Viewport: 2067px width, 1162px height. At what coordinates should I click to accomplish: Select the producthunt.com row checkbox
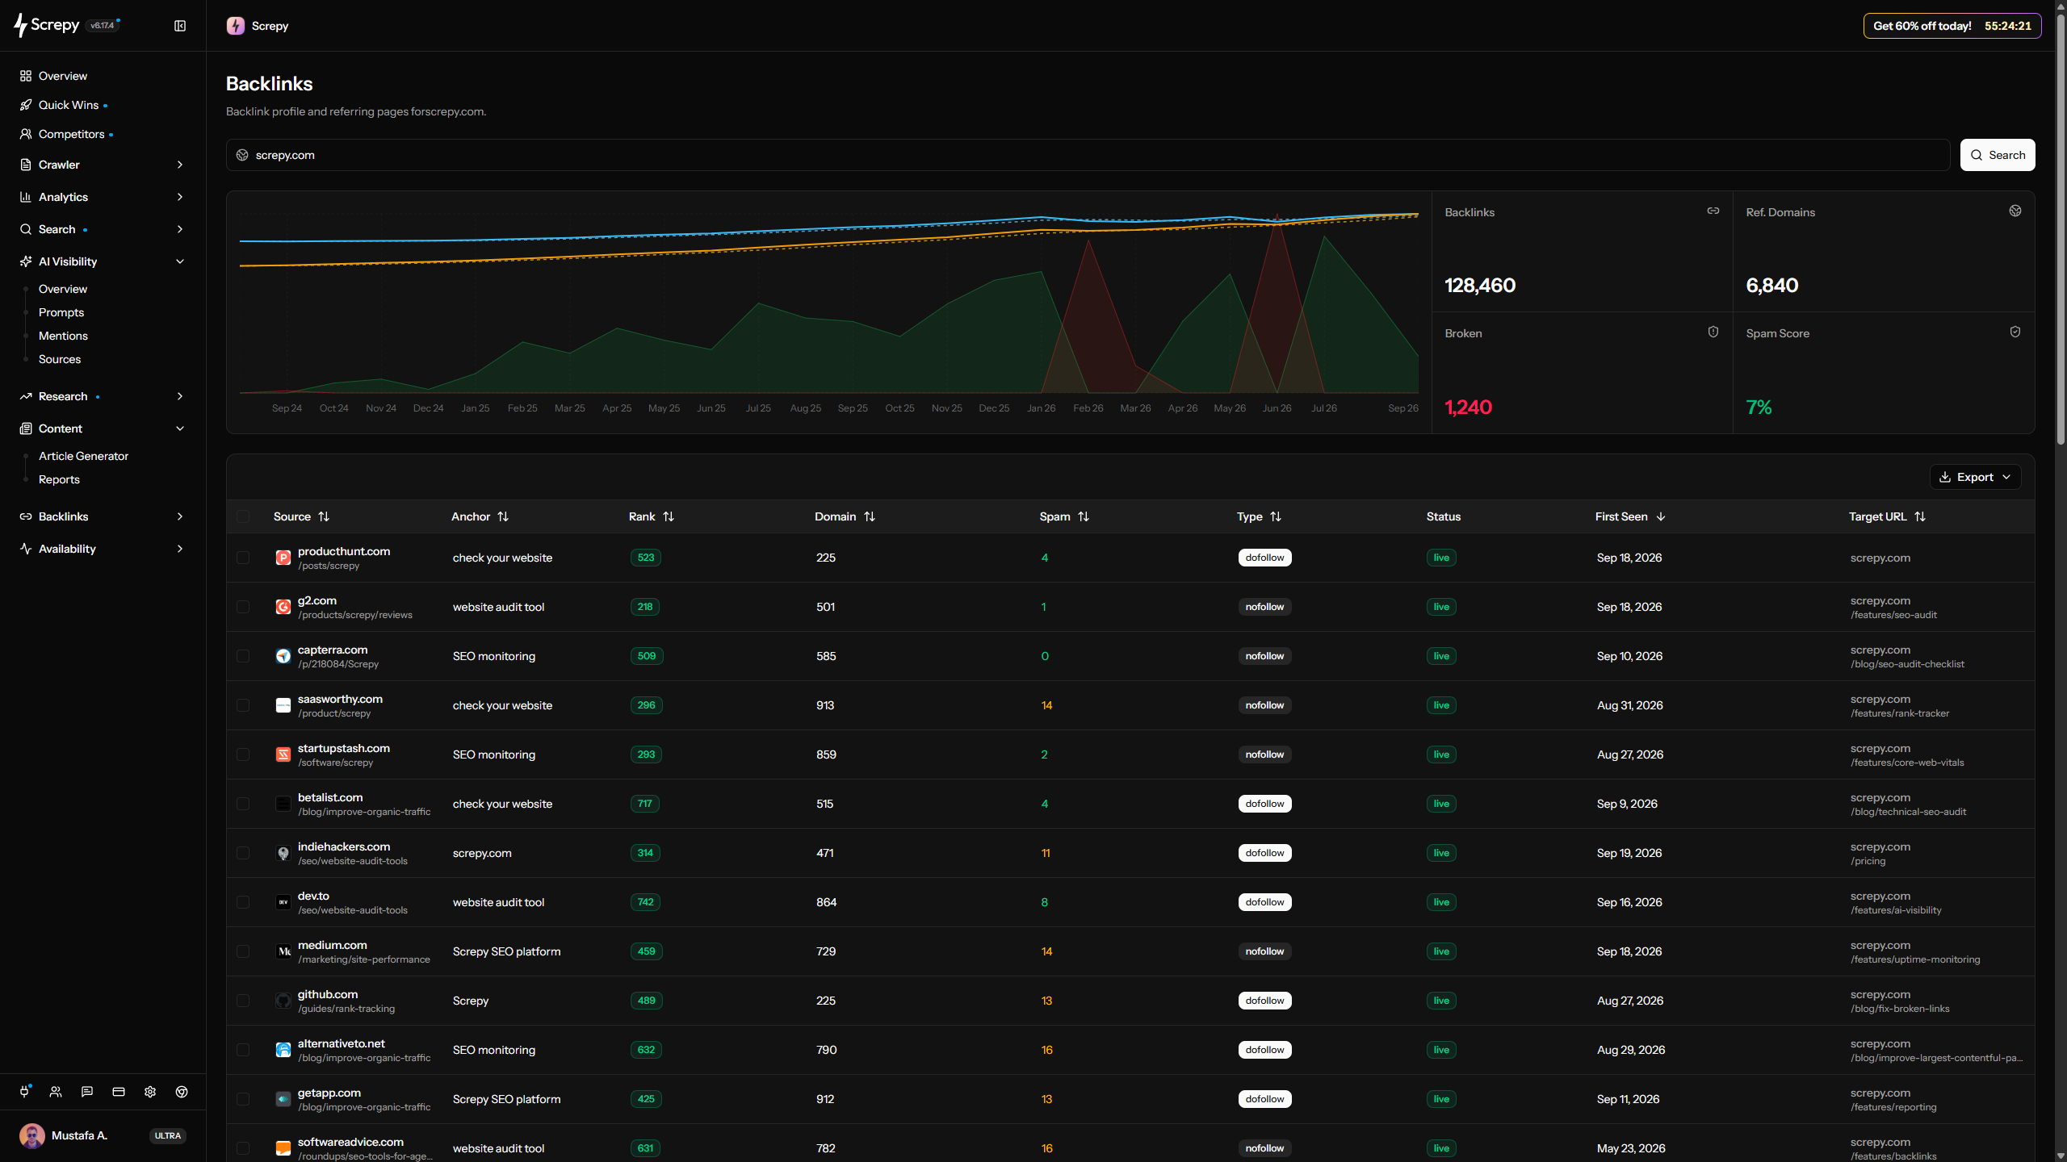click(243, 558)
